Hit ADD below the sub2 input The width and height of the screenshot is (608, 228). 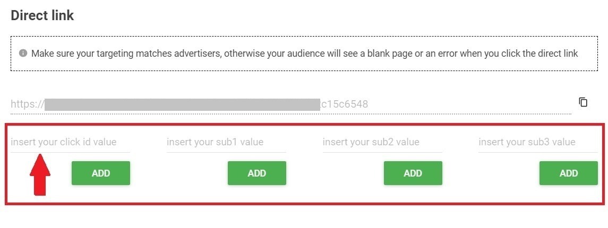click(413, 173)
